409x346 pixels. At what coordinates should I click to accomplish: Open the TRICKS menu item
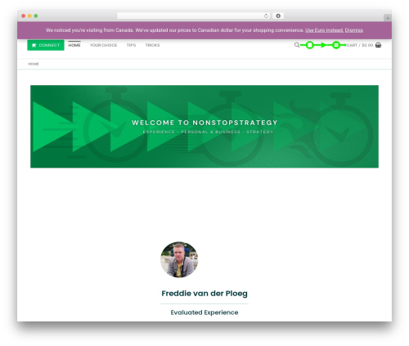152,45
